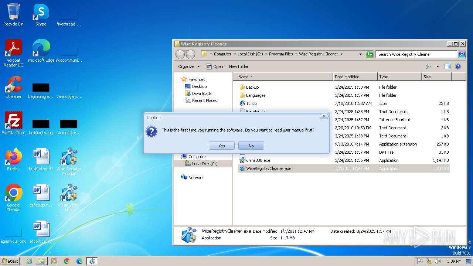Open the view options dropdown arrow
The height and width of the screenshot is (266, 473).
(x=438, y=66)
